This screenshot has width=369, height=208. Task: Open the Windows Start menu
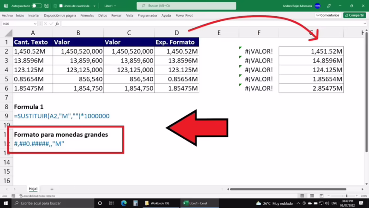(x=6, y=203)
